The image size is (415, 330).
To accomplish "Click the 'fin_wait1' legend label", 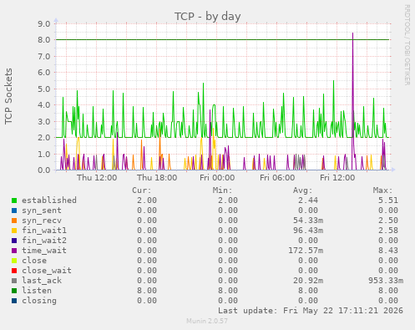I will click(x=44, y=231).
